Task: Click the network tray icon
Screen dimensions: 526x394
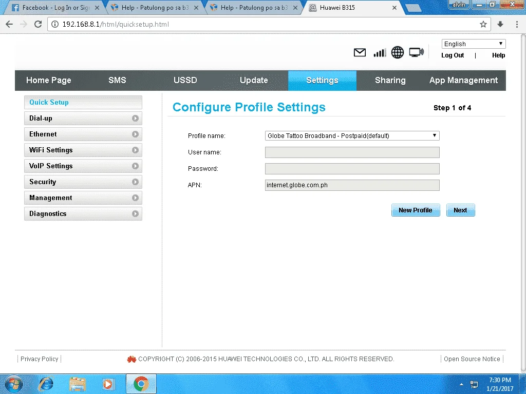Action: pyautogui.click(x=474, y=384)
